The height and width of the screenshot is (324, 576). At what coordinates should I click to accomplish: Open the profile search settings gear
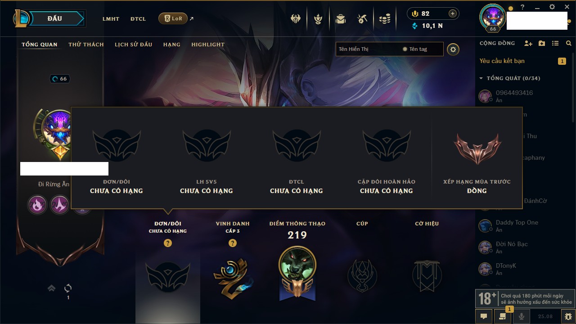(453, 49)
